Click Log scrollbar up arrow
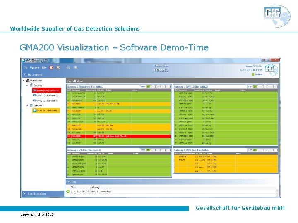The width and height of the screenshot is (298, 223). tap(277, 190)
